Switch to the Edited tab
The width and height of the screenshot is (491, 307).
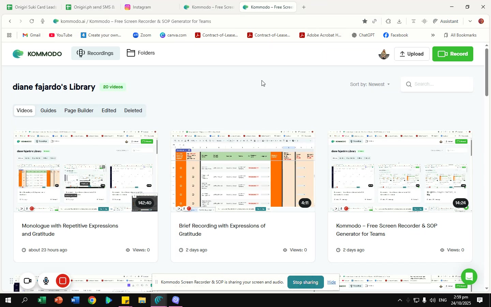109,111
